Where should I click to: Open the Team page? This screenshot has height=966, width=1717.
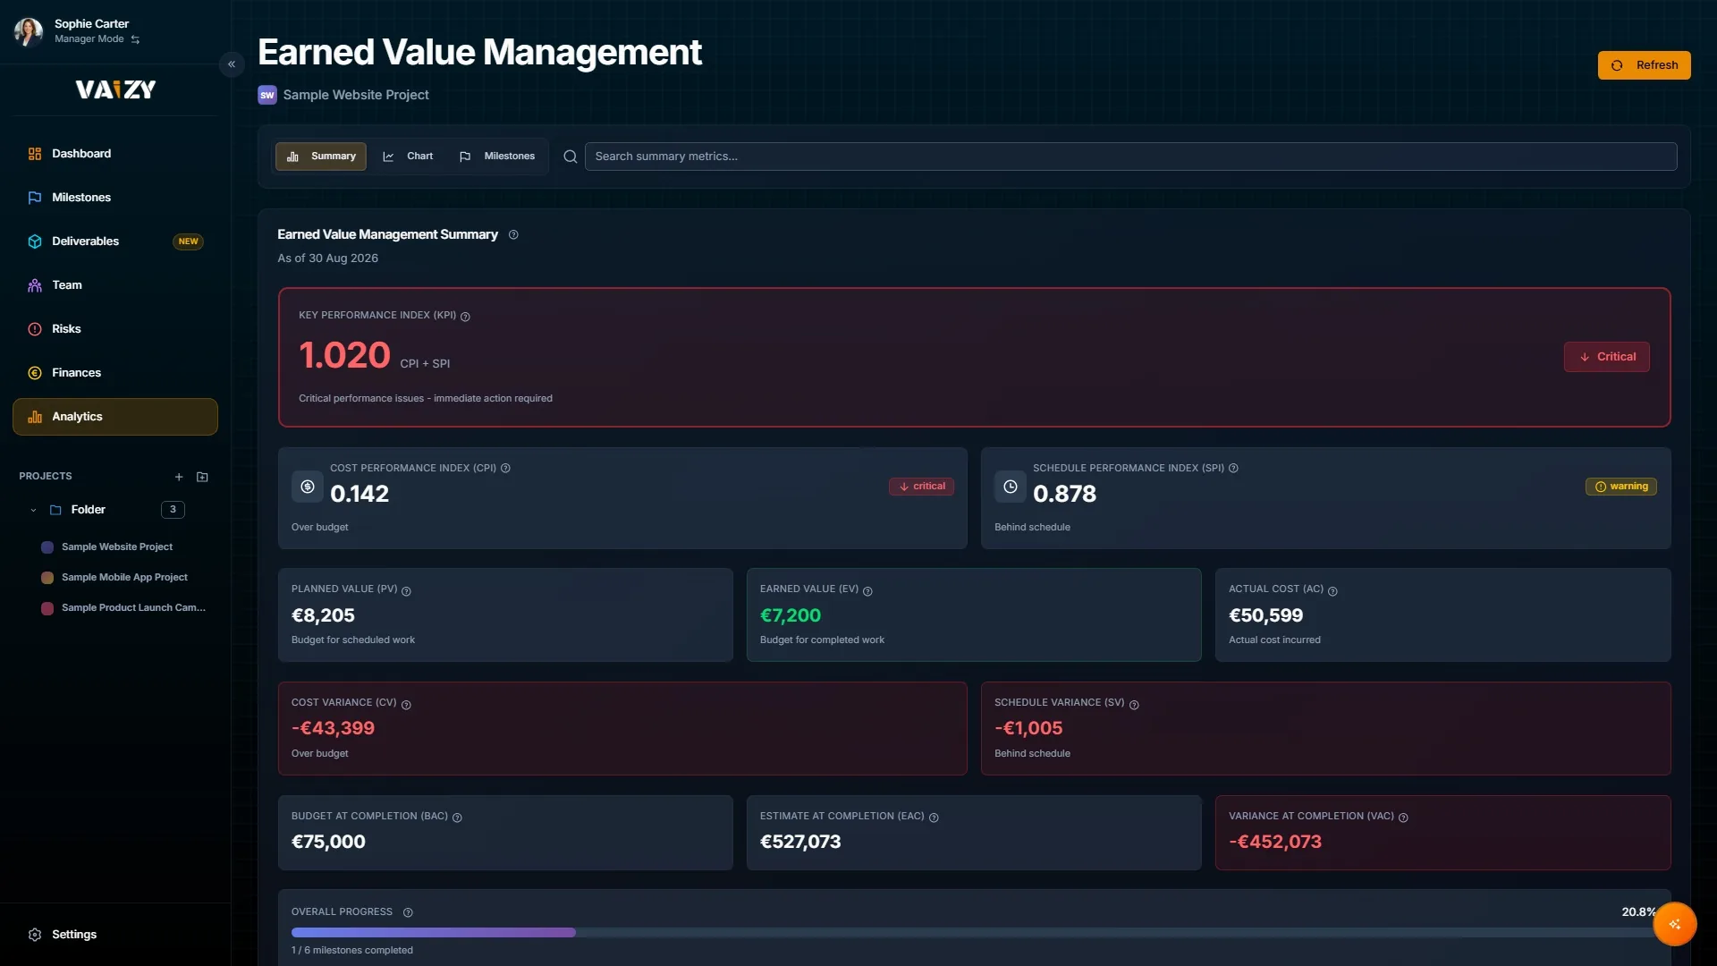click(115, 285)
